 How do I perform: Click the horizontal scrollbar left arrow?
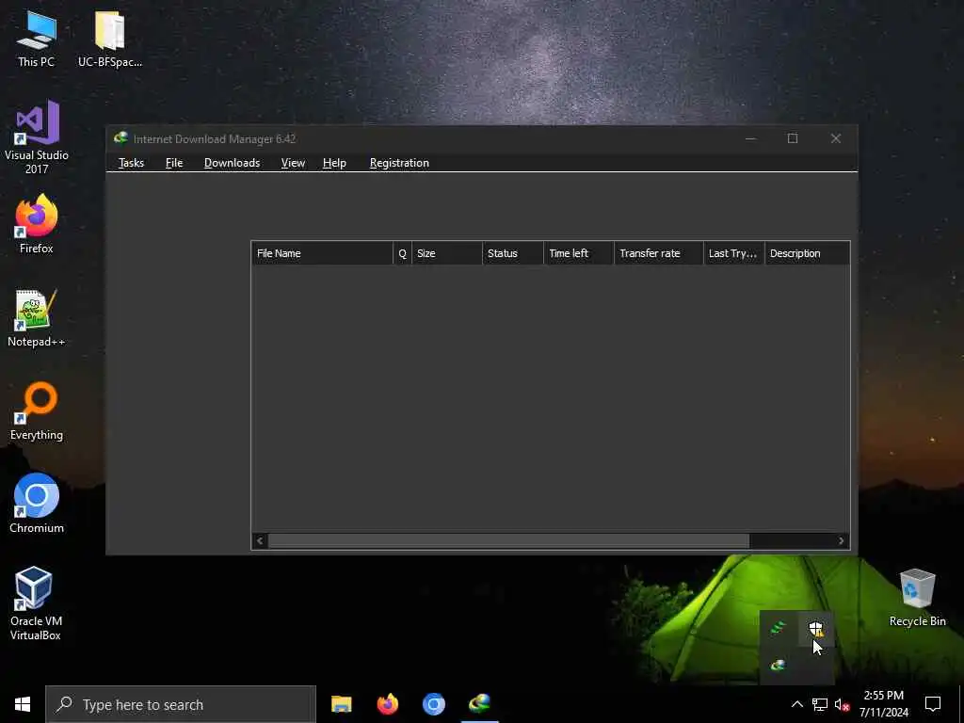click(x=260, y=541)
